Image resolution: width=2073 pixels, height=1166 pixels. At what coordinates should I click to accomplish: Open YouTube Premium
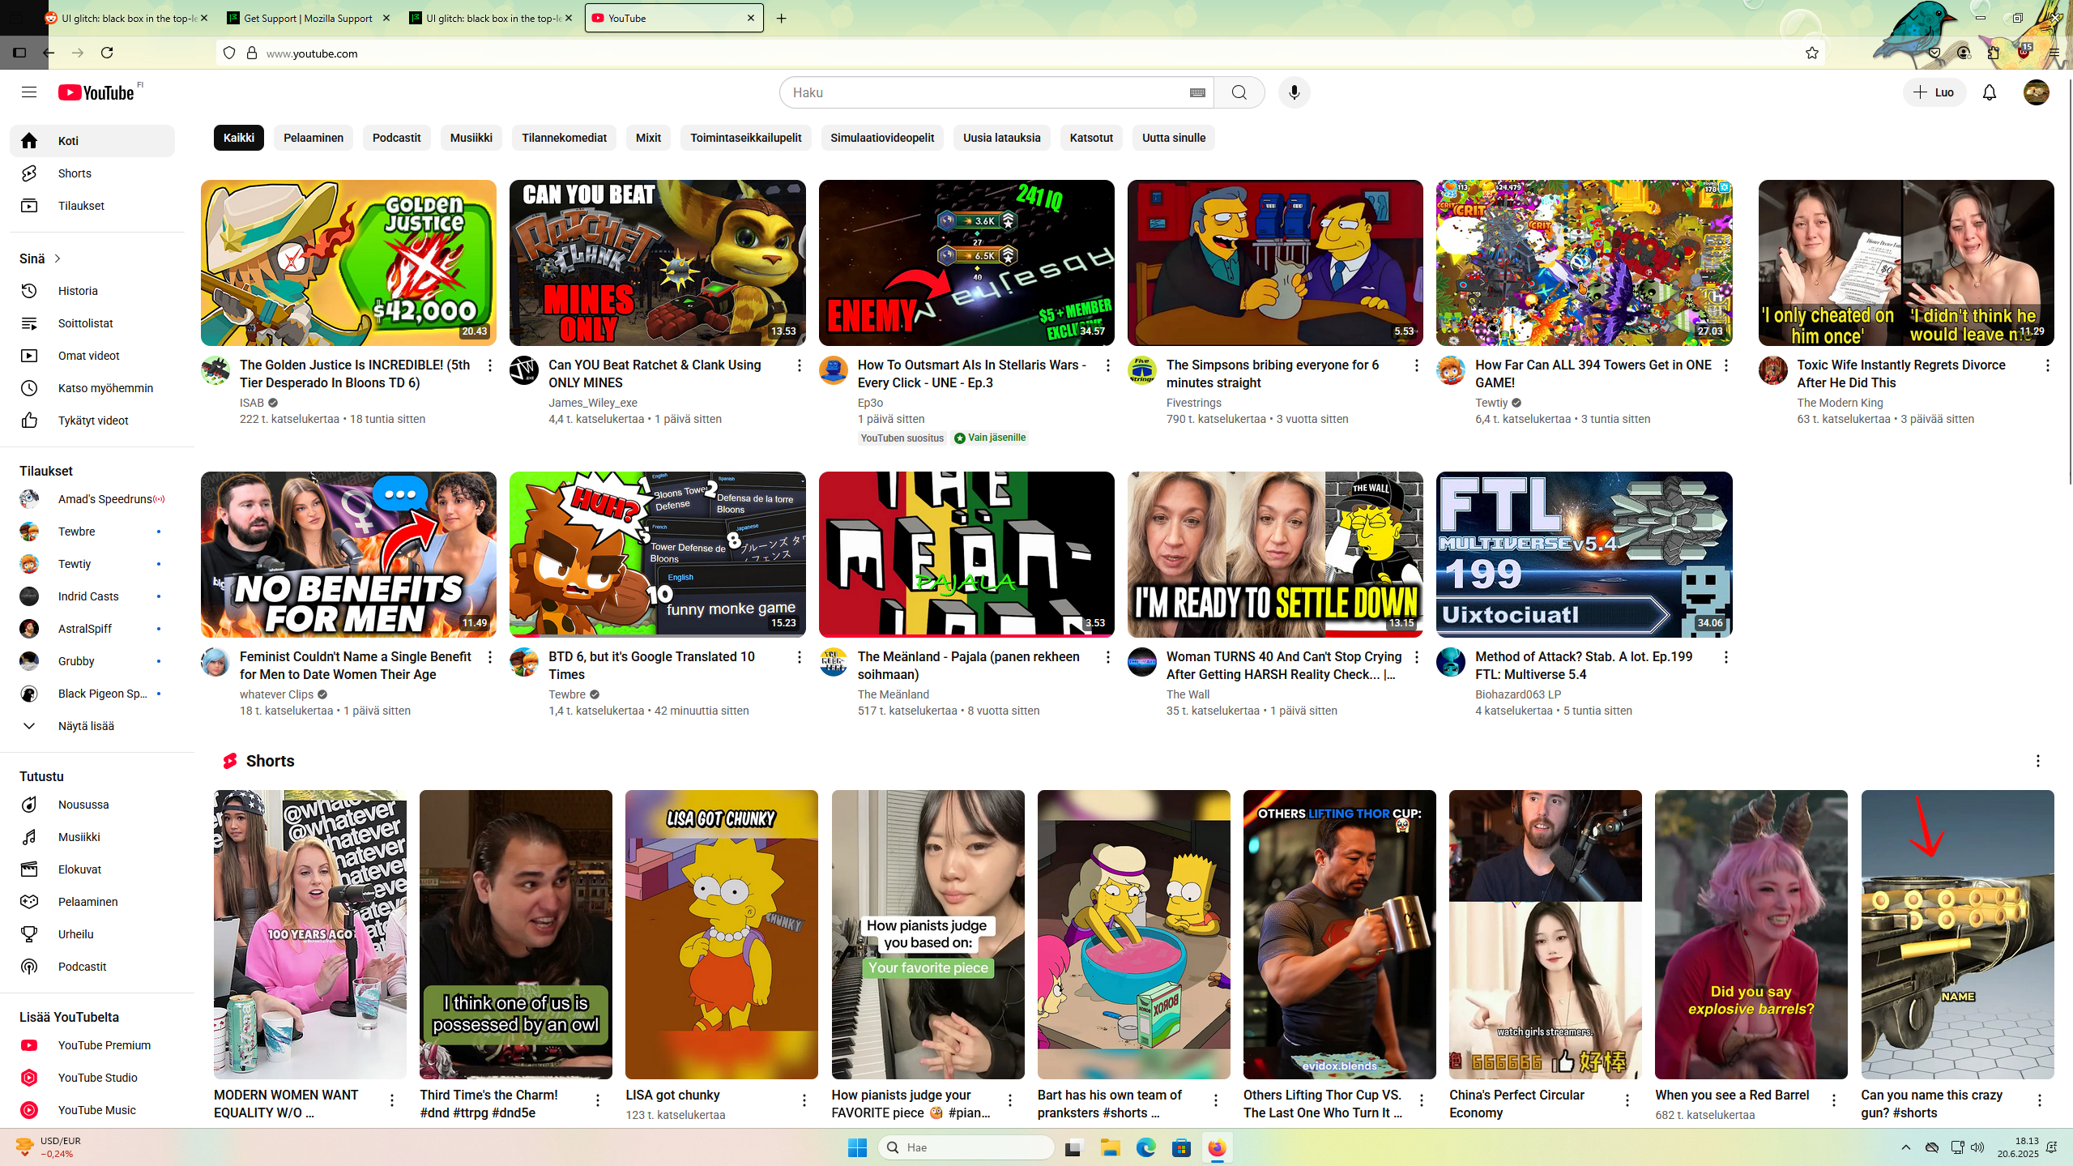[92, 1045]
